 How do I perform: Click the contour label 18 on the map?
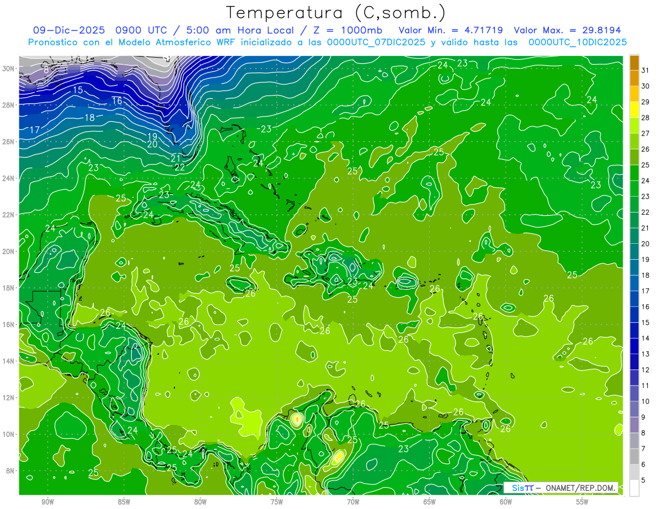click(90, 118)
